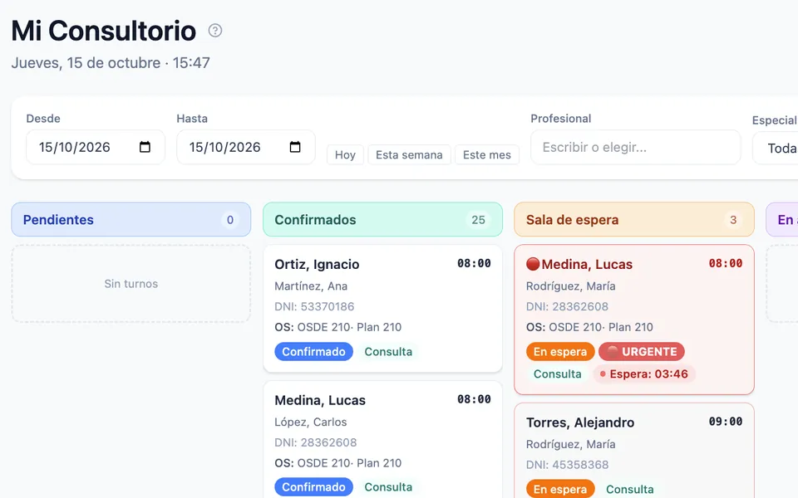Click the Consulta tag on Ortiz, Ignacio card
798x498 pixels.
tap(388, 352)
